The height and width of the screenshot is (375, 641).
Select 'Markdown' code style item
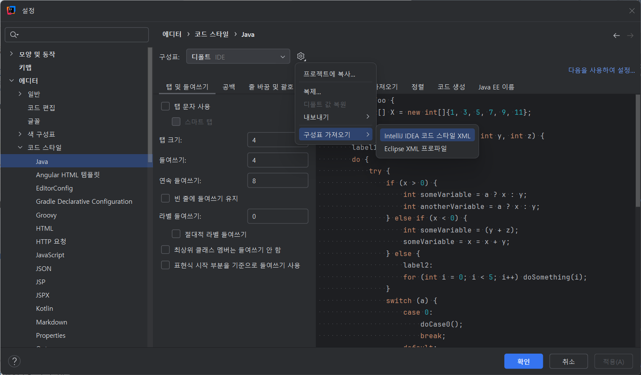51,322
